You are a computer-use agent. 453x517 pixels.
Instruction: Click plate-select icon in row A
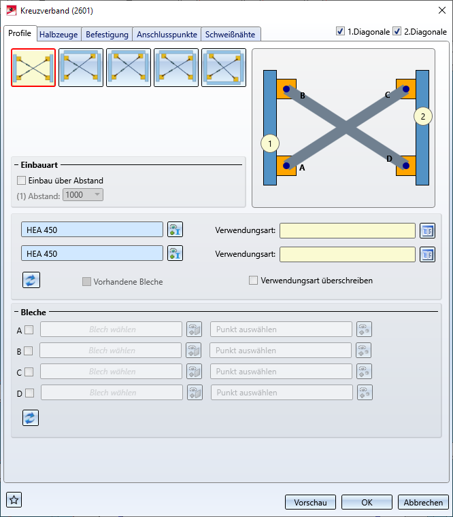pyautogui.click(x=194, y=329)
